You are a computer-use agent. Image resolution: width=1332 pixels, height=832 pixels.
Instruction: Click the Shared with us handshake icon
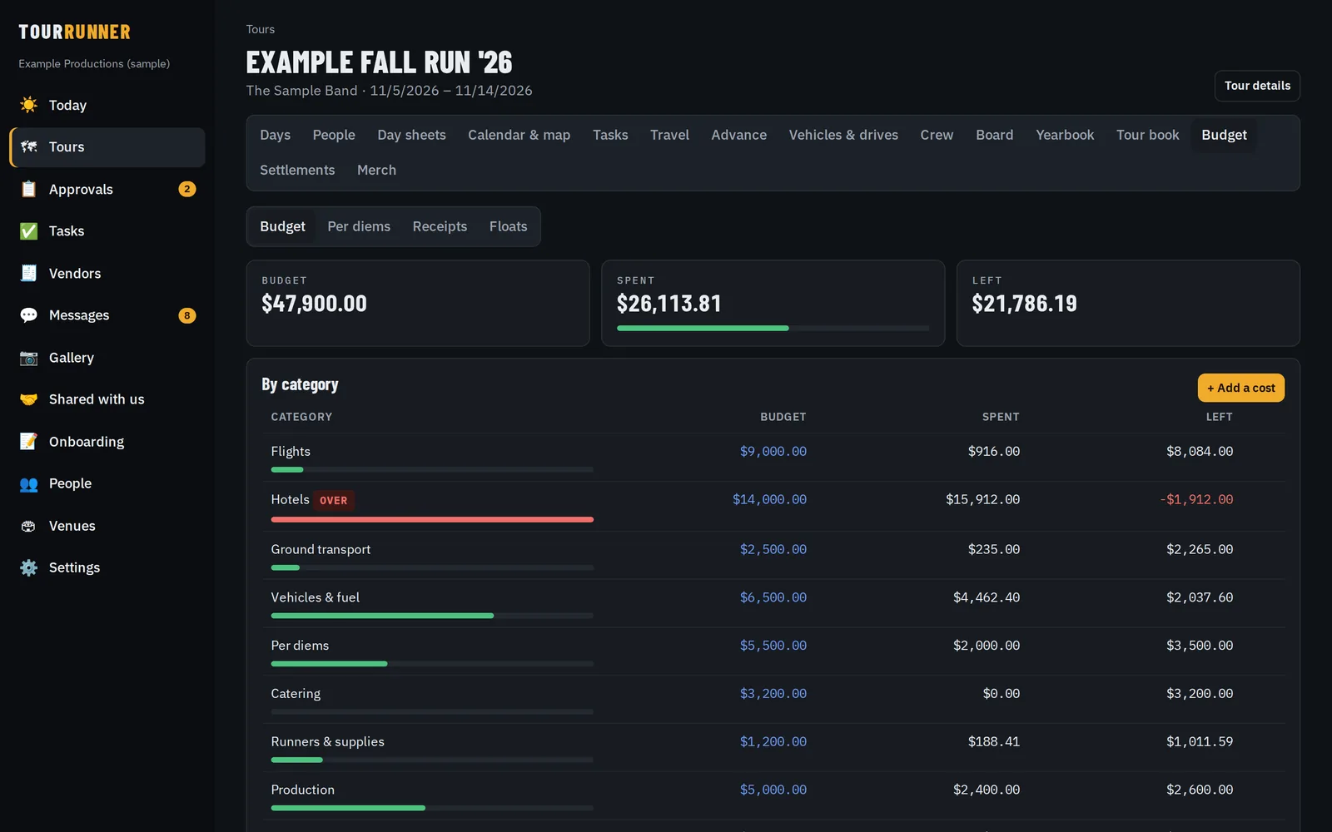[28, 399]
